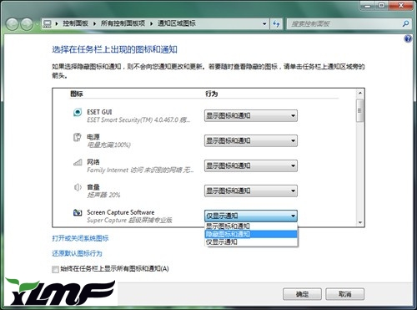417x310 pixels.
Task: Open the ESET GUI behavior dropdown
Action: (251, 116)
